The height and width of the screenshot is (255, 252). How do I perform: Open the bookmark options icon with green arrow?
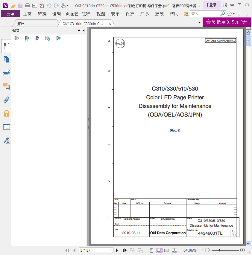click(58, 38)
